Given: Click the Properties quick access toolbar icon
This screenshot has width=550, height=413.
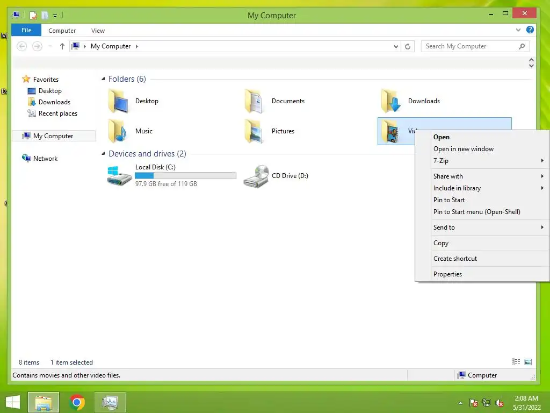Looking at the screenshot, I should (x=33, y=16).
